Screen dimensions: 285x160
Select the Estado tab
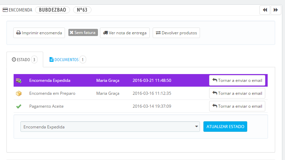[25, 59]
